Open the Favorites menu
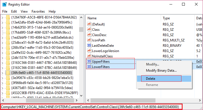203x110 pixels. pyautogui.click(x=38, y=11)
